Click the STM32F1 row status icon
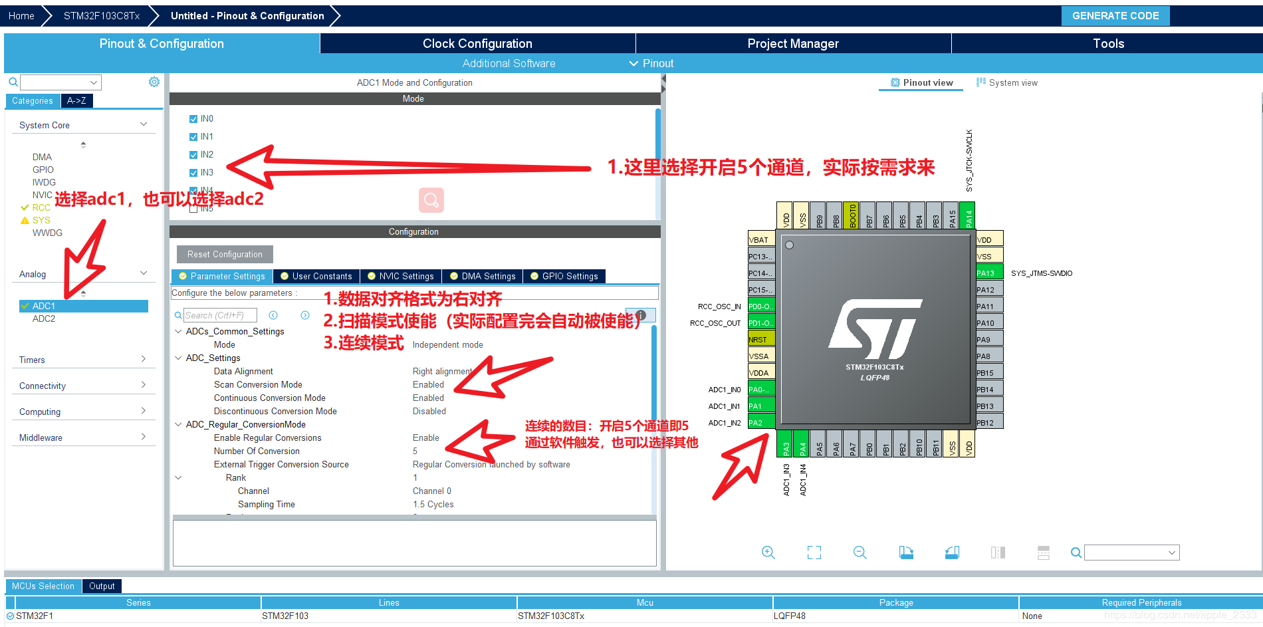The image size is (1263, 627). [x=10, y=616]
